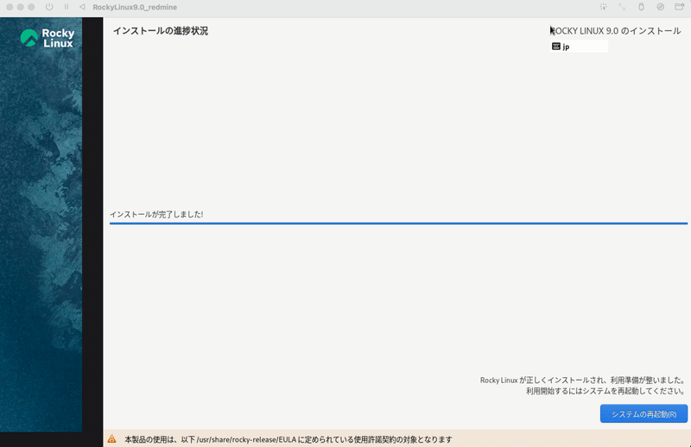Open the disc drive image icon
Screen dimensions: 691x447
point(660,7)
